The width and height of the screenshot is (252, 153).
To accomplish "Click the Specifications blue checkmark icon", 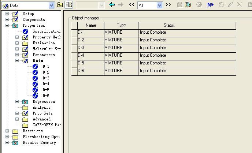I will pos(25,31).
